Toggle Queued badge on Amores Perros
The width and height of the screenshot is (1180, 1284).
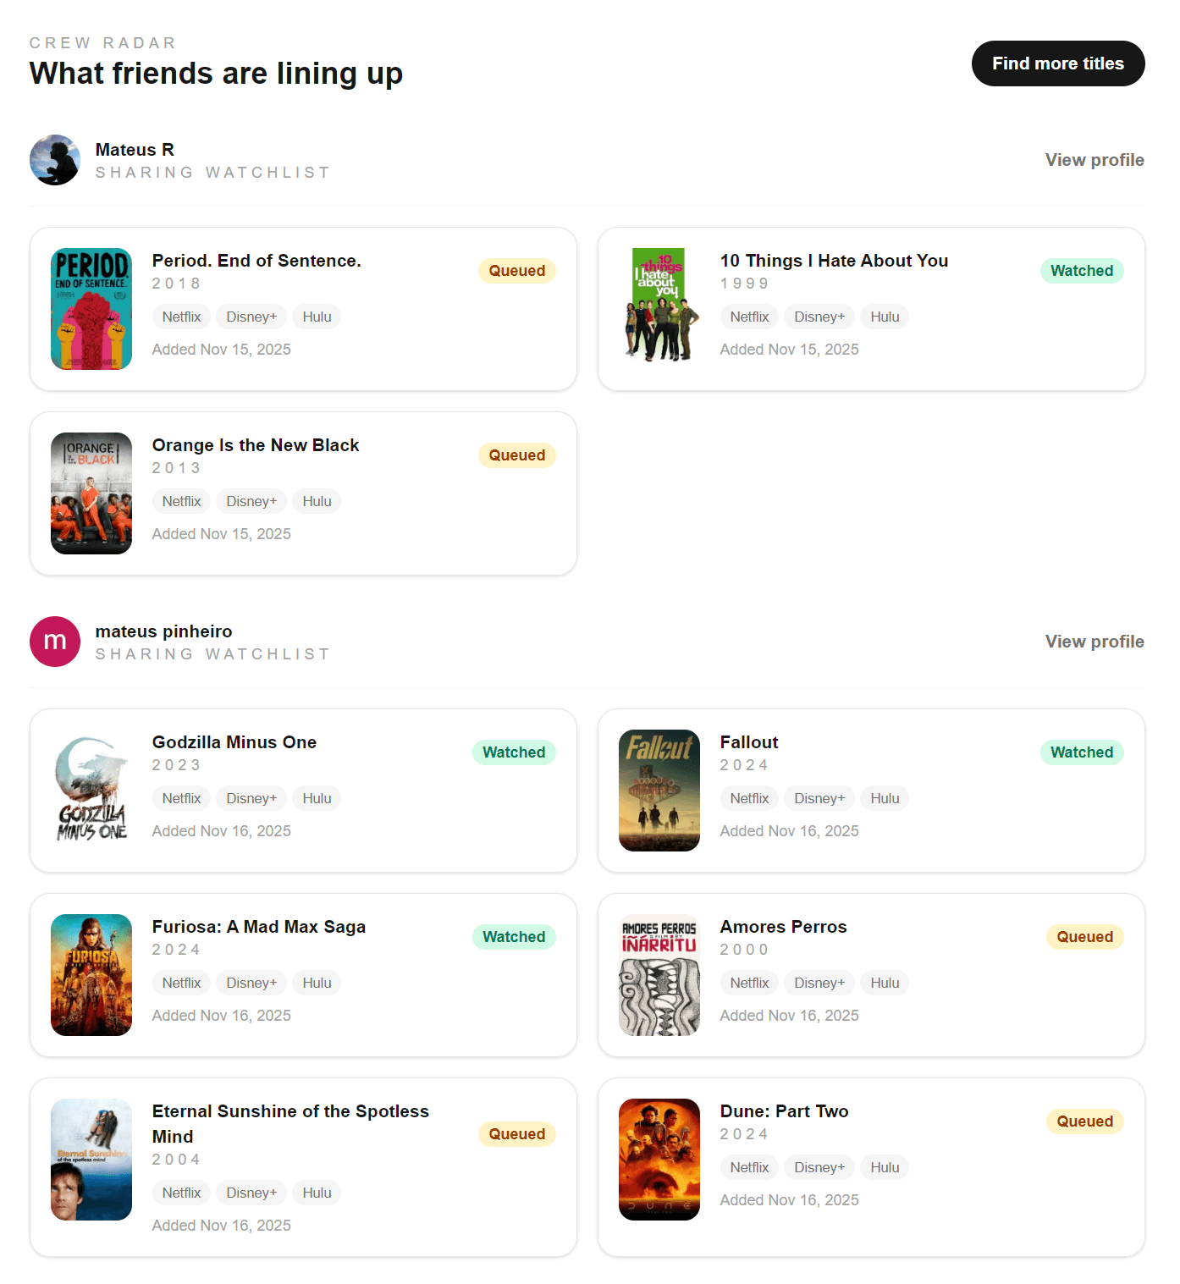[1084, 937]
